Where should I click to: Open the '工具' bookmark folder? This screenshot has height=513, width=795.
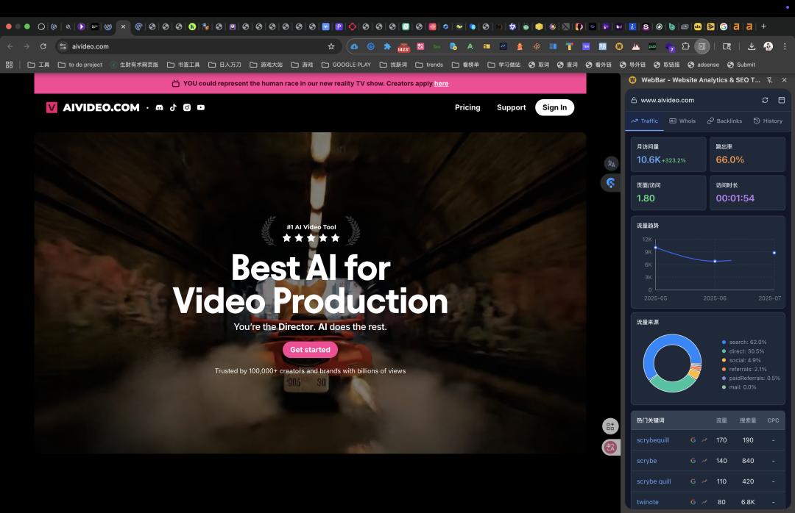click(x=38, y=65)
